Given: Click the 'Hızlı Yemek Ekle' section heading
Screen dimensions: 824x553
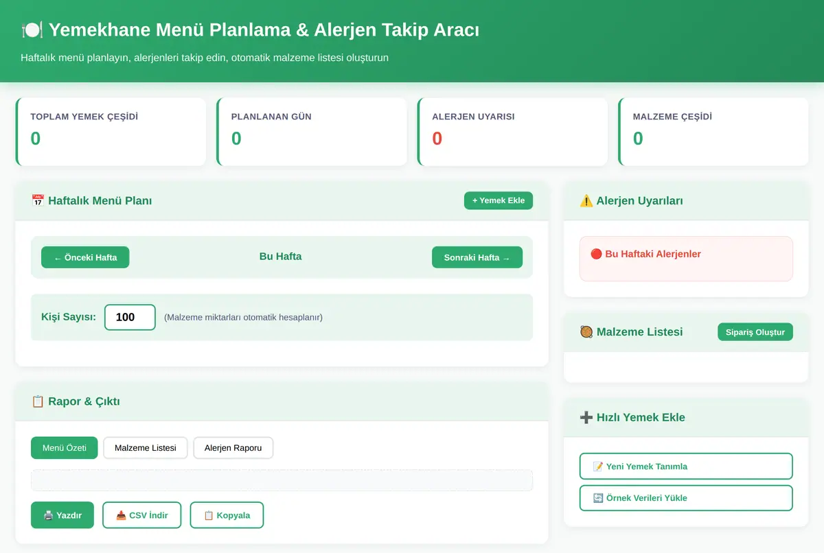Looking at the screenshot, I should [632, 417].
